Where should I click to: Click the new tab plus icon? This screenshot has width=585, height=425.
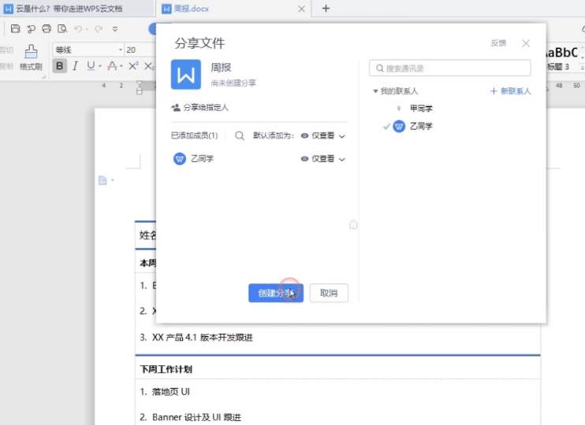[x=326, y=9]
